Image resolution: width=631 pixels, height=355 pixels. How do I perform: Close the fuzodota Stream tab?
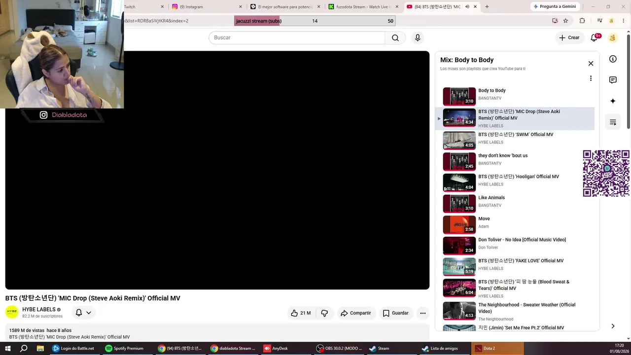(397, 7)
